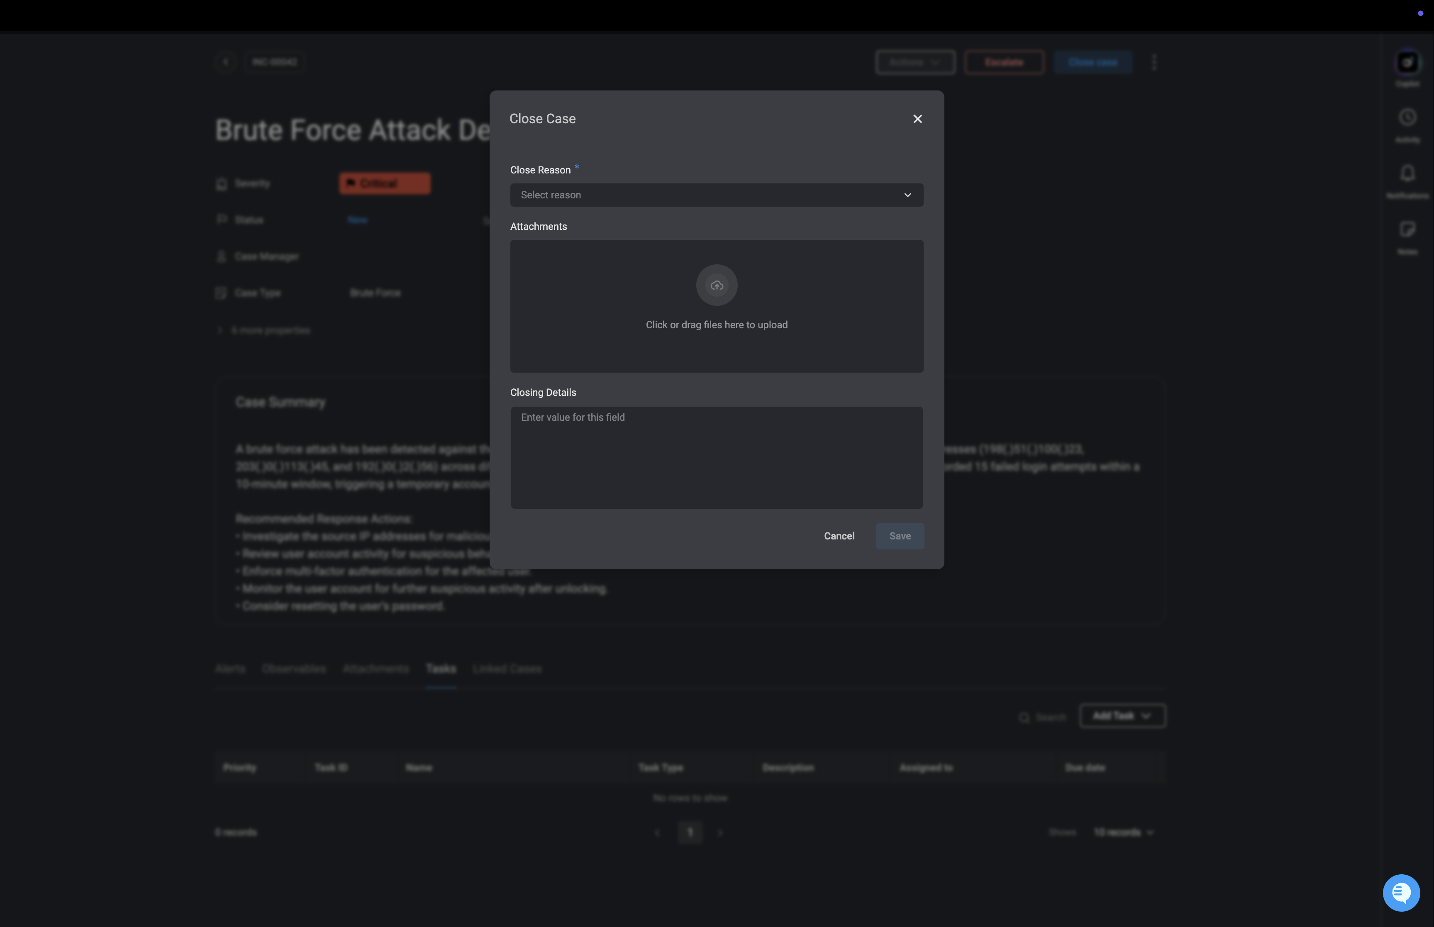Open the Select reason dropdown
The height and width of the screenshot is (927, 1434).
[704, 195]
